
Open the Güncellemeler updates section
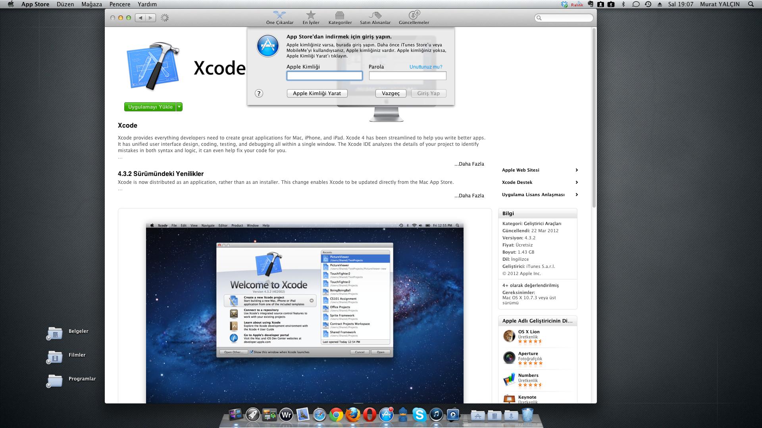click(x=414, y=17)
